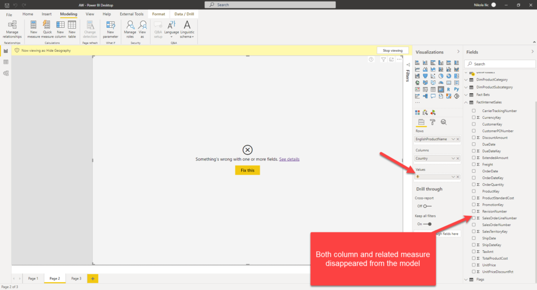Open the External Tools tab

coord(132,14)
